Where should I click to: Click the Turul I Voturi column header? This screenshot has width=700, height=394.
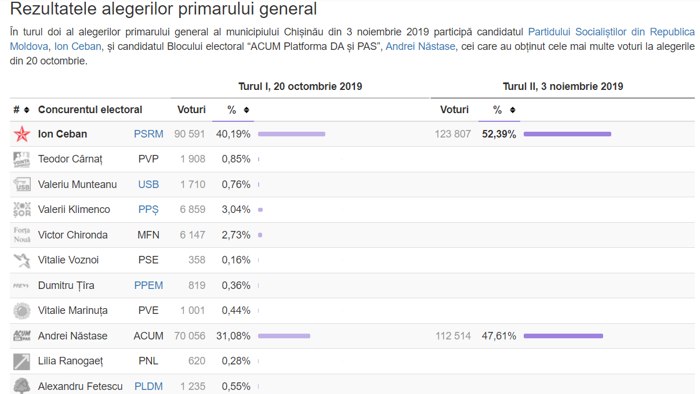[x=191, y=110]
